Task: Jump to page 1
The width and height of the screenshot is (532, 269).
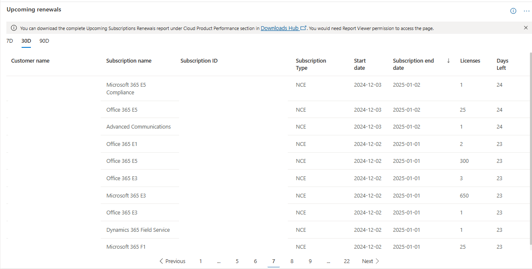Action: point(201,261)
